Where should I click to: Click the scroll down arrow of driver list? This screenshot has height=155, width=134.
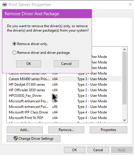[125, 120]
